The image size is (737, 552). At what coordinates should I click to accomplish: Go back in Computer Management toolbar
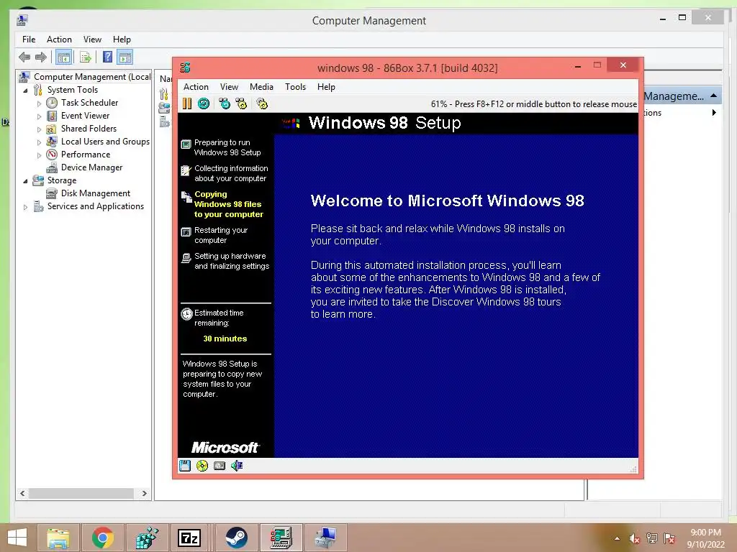(x=24, y=57)
